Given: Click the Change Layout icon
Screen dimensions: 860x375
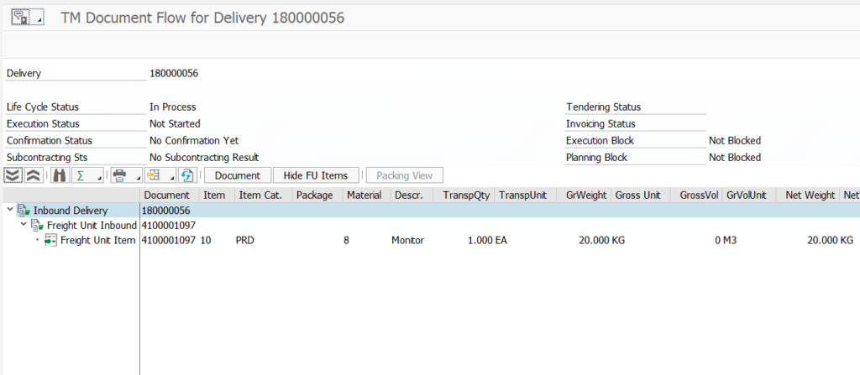Looking at the screenshot, I should [153, 175].
